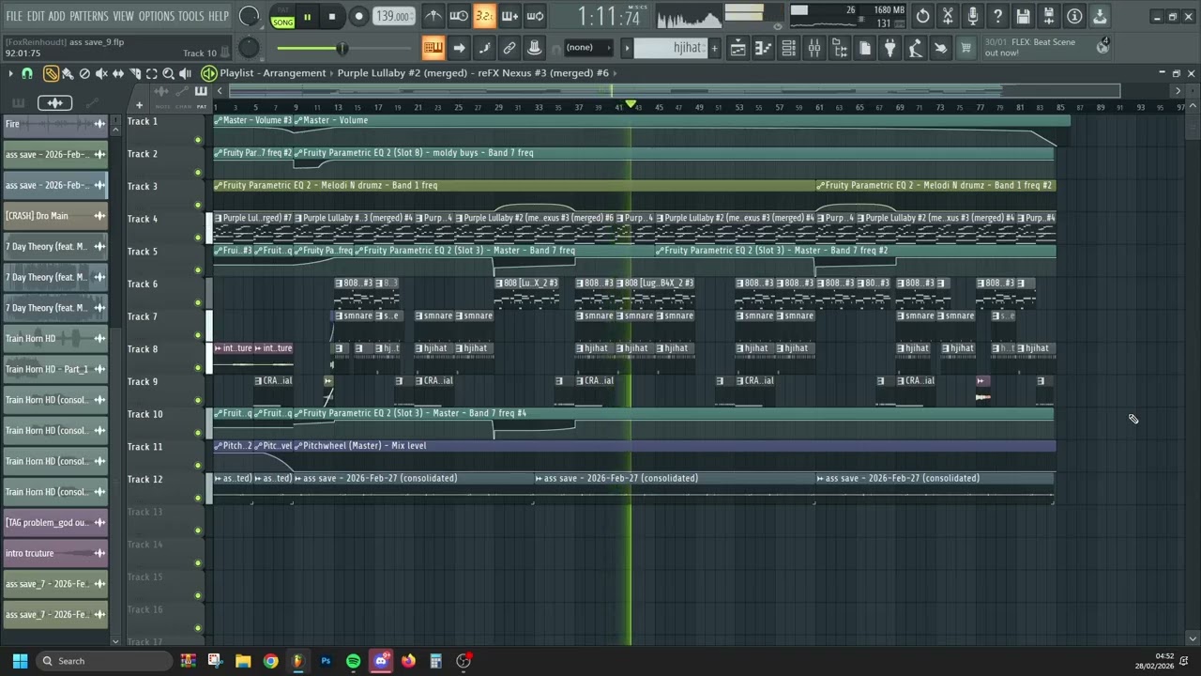Click the record button
The image size is (1201, 676).
pyautogui.click(x=358, y=17)
